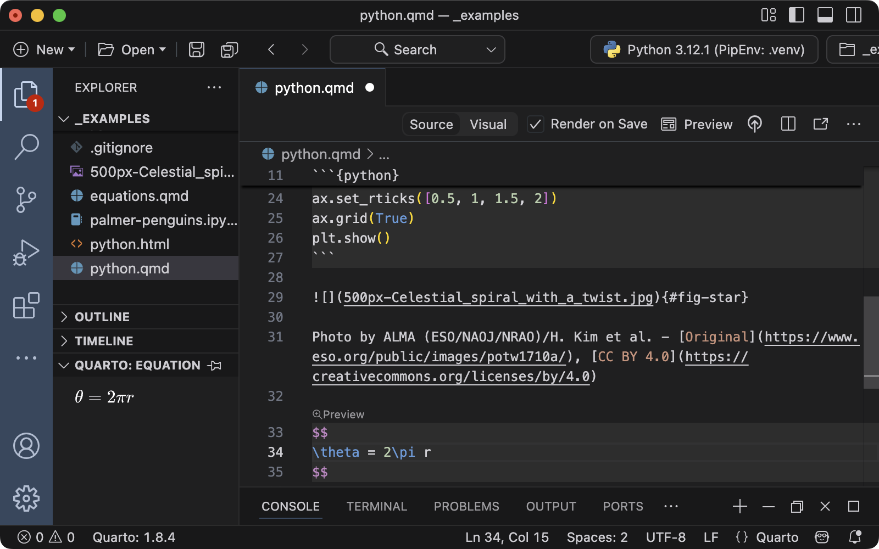
Task: Expand the Timeline section
Action: click(x=103, y=340)
